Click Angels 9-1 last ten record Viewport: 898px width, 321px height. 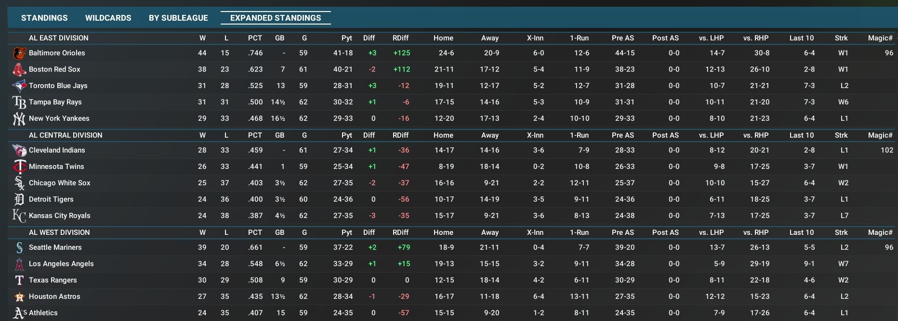[809, 264]
